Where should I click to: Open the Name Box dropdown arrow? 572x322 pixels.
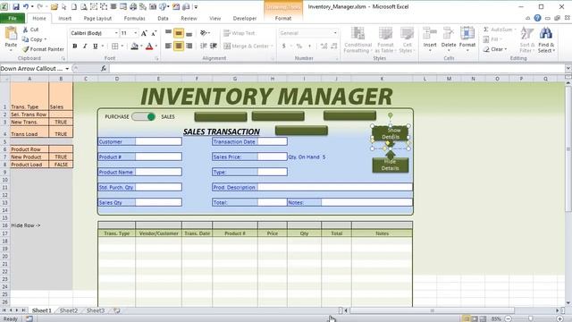(67, 69)
